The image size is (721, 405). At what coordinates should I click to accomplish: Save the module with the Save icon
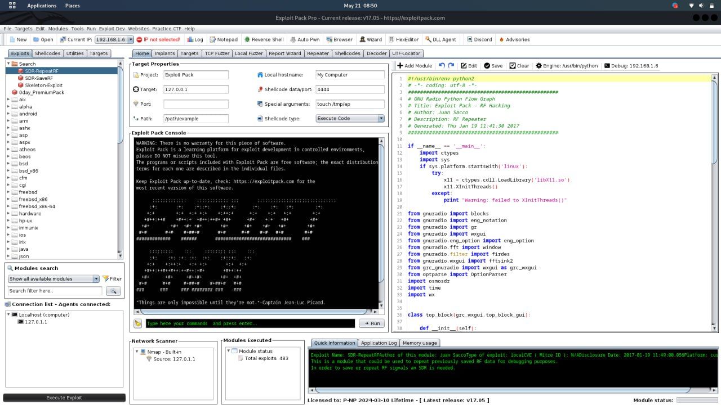coord(493,66)
